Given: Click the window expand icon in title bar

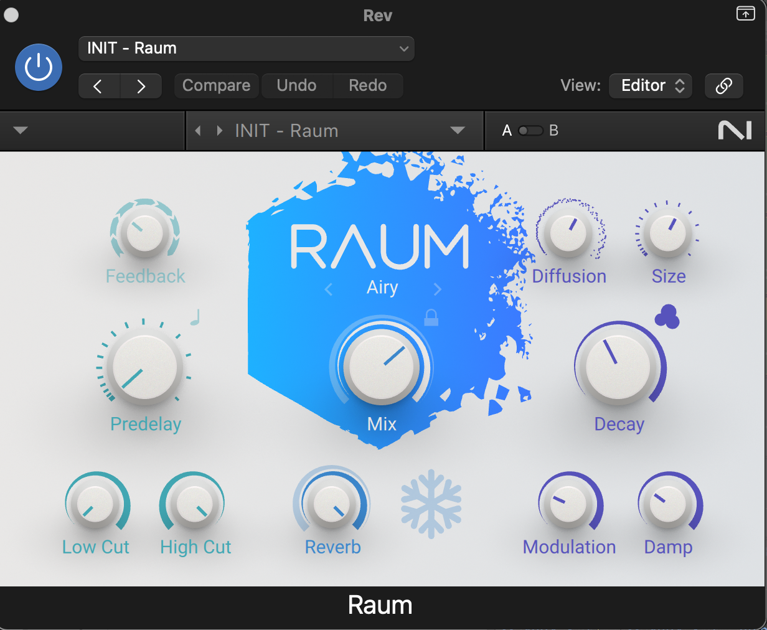Looking at the screenshot, I should tap(745, 14).
